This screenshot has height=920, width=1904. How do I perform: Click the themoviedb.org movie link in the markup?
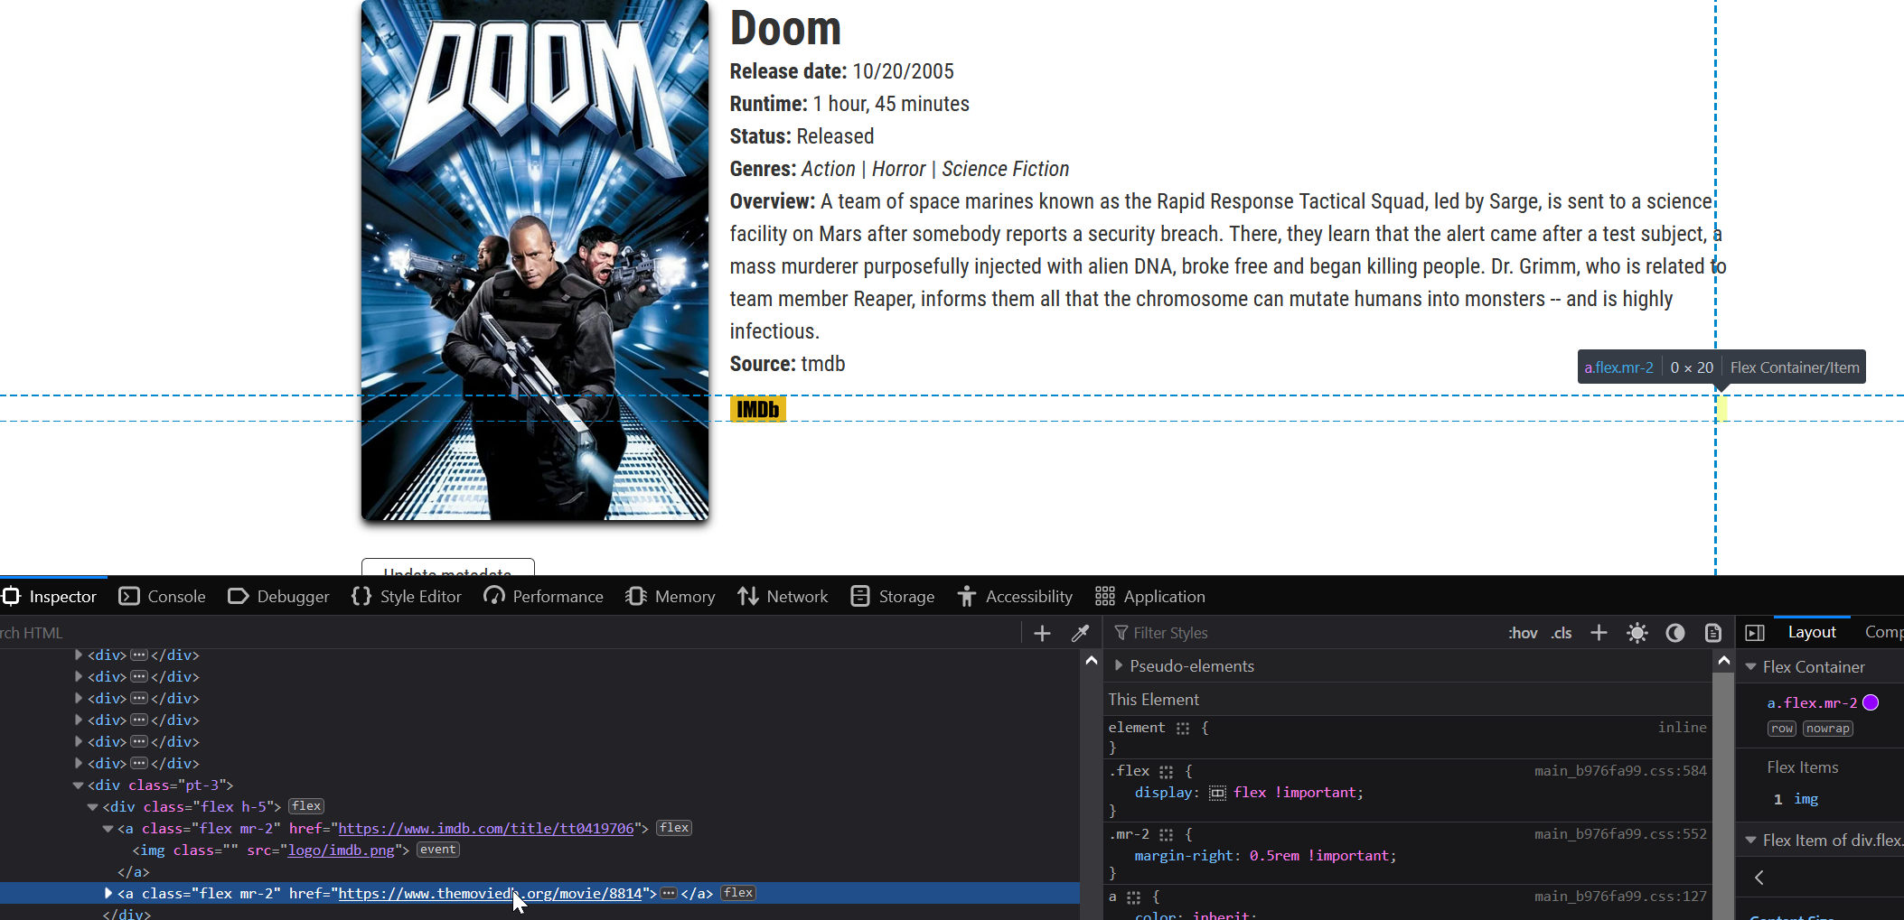(x=492, y=893)
